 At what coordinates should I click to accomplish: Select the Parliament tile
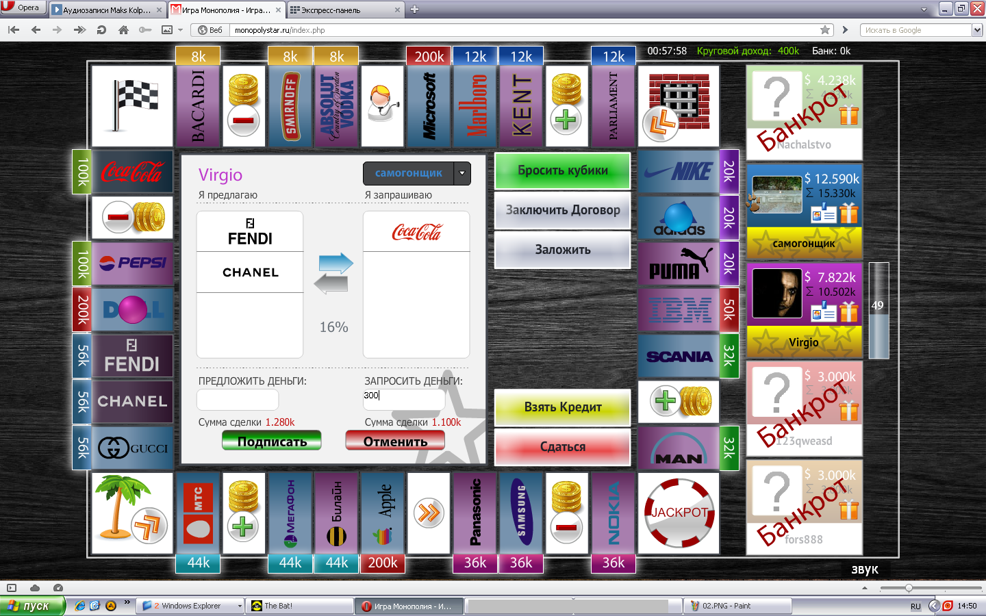coord(613,106)
